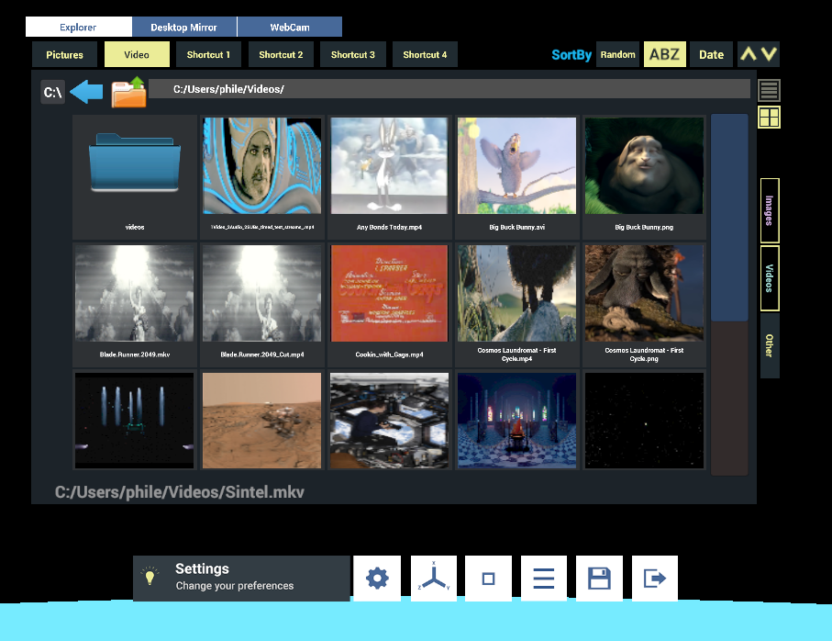Open Settings with the gear icon
Image resolution: width=832 pixels, height=641 pixels.
[x=377, y=579]
